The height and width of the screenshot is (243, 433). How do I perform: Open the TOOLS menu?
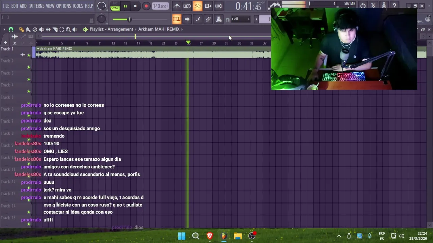point(77,6)
